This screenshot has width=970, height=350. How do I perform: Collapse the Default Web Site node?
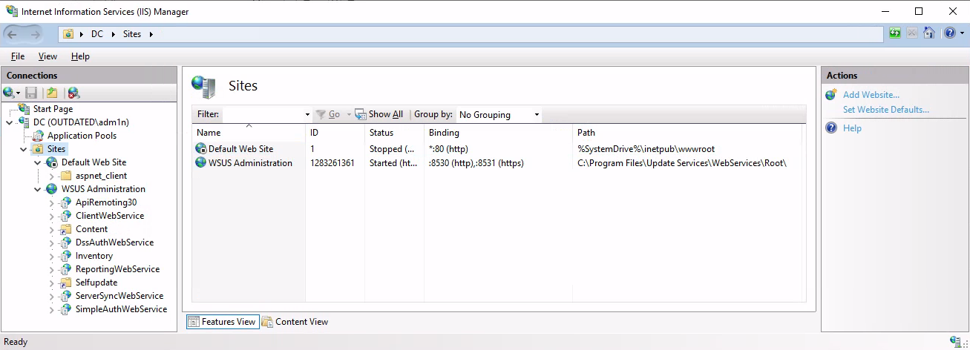click(x=38, y=162)
